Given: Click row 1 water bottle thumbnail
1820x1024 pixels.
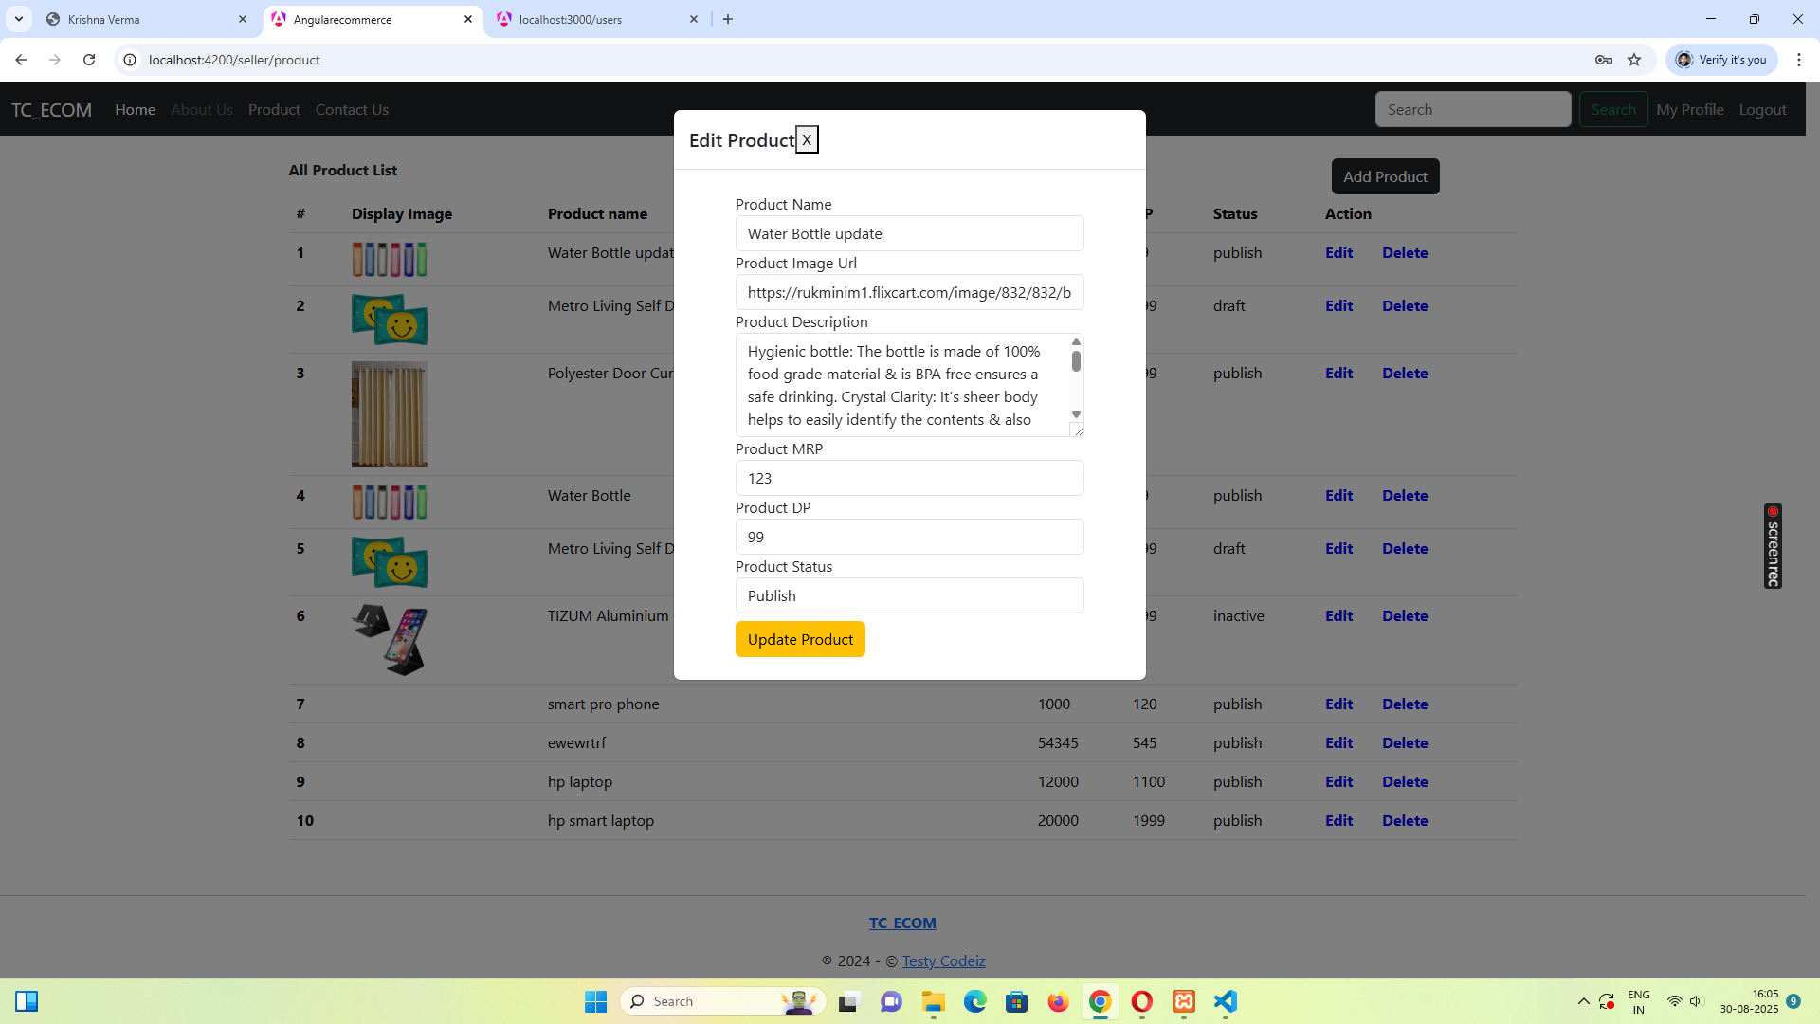Looking at the screenshot, I should (390, 259).
